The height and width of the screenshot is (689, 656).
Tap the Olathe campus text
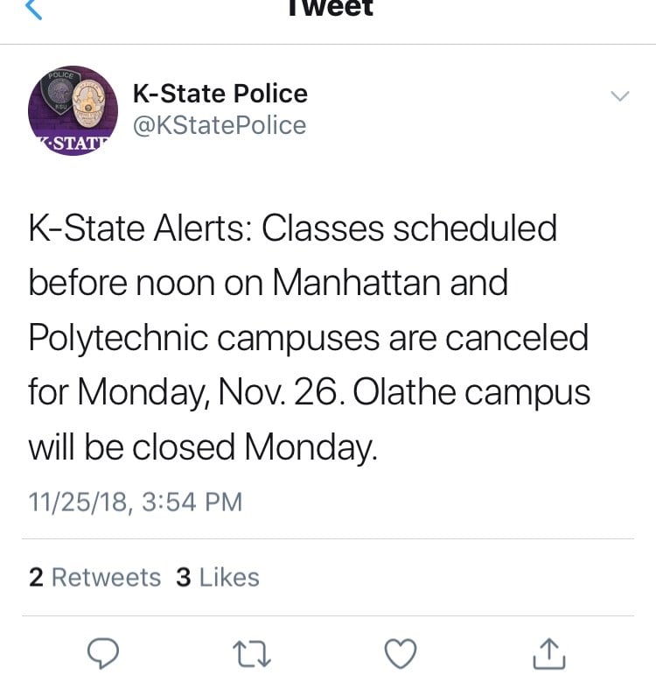tap(471, 392)
